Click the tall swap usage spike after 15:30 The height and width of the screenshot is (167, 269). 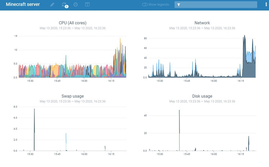34,130
